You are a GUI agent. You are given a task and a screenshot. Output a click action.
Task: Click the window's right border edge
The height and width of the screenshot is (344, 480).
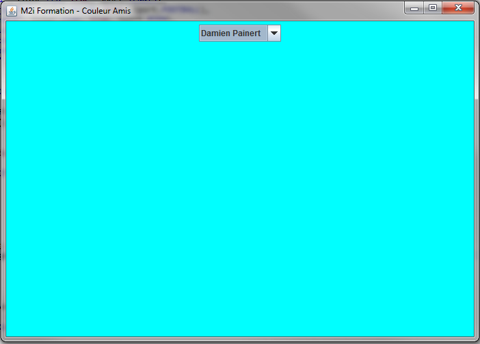[x=477, y=177]
